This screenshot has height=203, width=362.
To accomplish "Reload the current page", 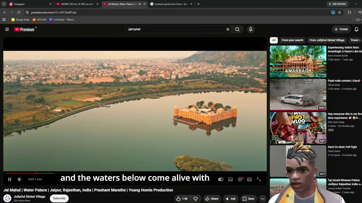I will pos(19,12).
